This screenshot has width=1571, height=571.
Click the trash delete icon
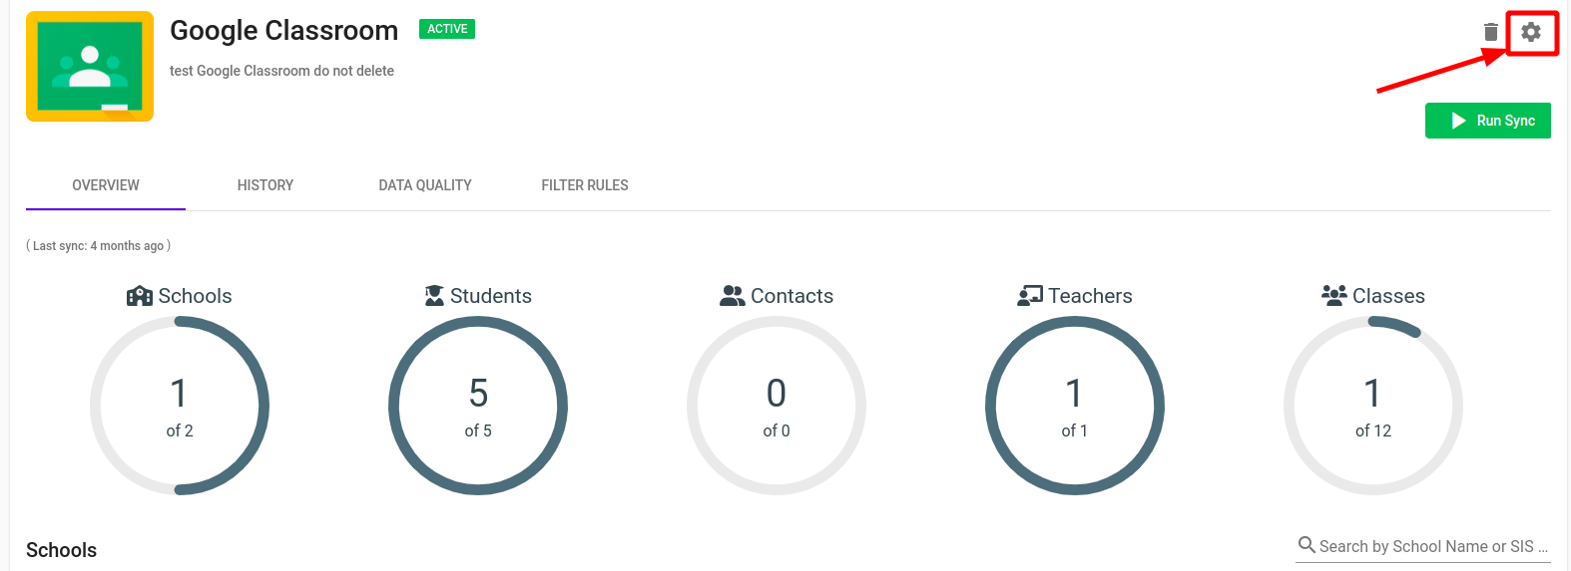(x=1491, y=32)
